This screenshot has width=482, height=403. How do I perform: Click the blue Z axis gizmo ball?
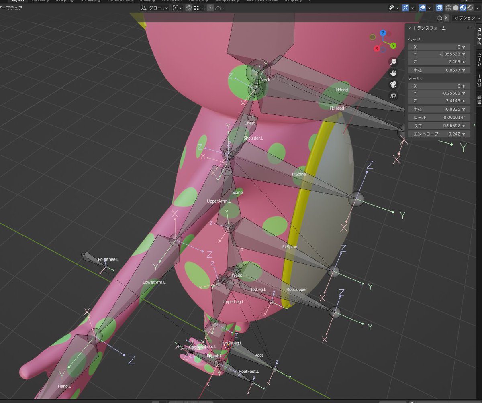(383, 33)
